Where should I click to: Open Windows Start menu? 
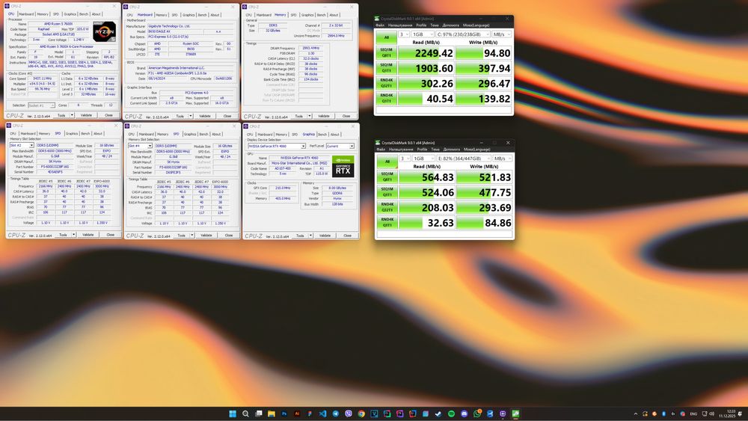pyautogui.click(x=233, y=414)
